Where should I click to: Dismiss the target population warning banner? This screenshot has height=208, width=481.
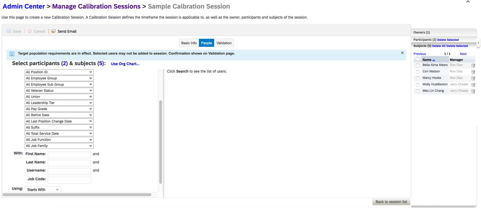pyautogui.click(x=402, y=53)
